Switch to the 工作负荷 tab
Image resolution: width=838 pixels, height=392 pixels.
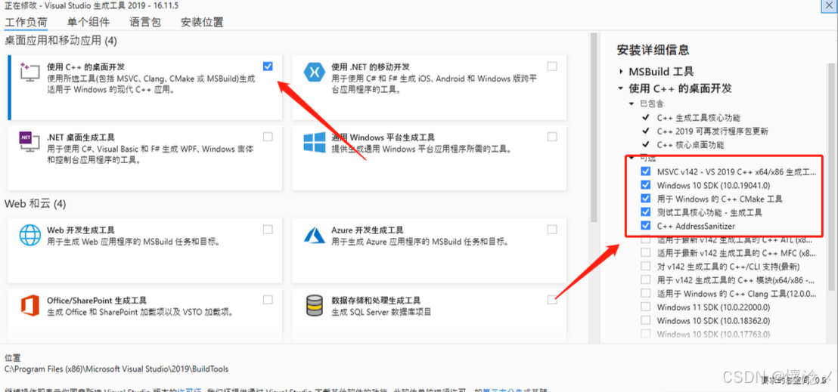pos(26,23)
